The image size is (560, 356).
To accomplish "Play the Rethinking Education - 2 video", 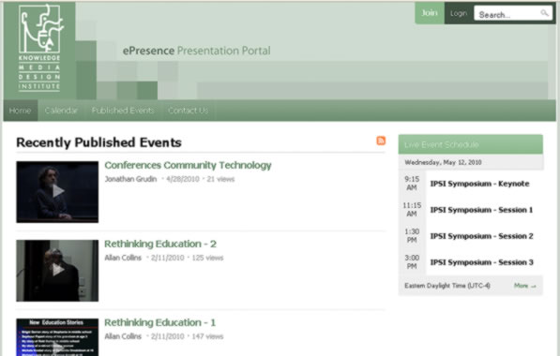I will coord(57,271).
